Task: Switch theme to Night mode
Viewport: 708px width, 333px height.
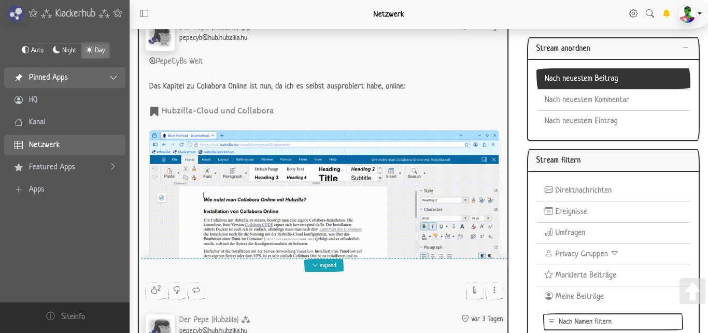Action: point(65,50)
